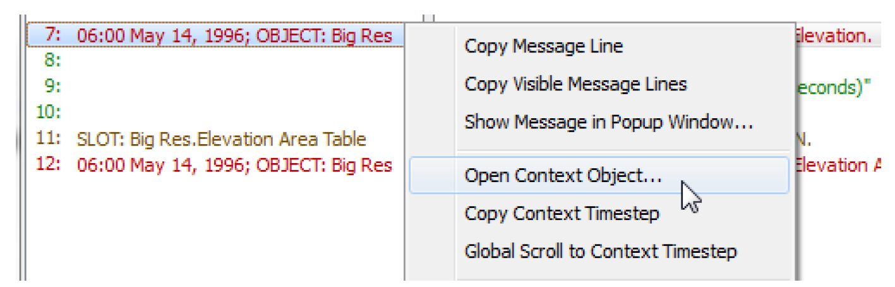Screen dimensions: 895x287
Task: Click the green 'econds)"' text on line 9
Action: (x=834, y=87)
